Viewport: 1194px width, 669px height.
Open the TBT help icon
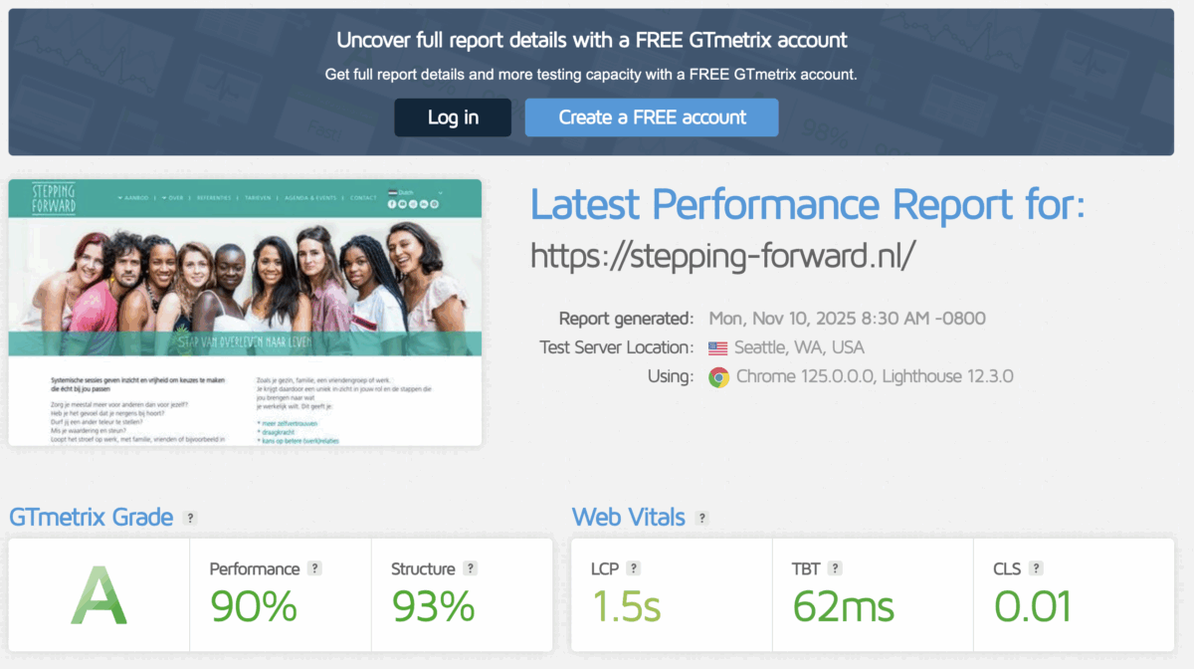click(x=835, y=568)
